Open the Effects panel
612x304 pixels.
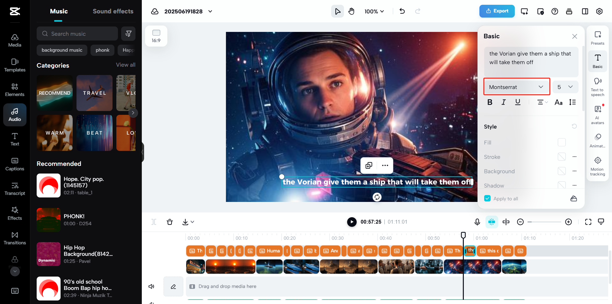pos(15,214)
